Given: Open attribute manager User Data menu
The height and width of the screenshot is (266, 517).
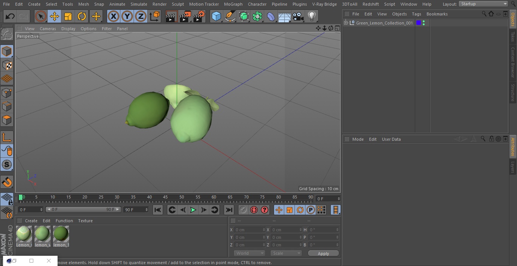Looking at the screenshot, I should tap(391, 139).
